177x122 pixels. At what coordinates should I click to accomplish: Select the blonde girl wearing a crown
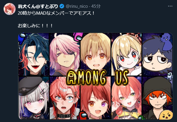coord(126,54)
